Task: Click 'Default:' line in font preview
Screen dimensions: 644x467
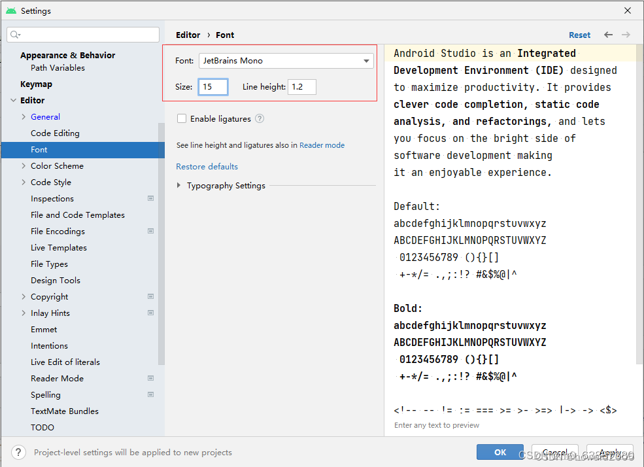Action: tap(417, 206)
